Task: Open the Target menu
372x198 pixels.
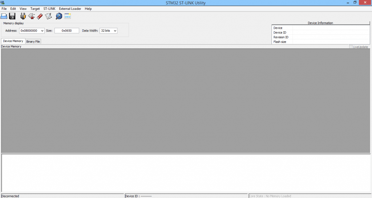Action: [35, 9]
